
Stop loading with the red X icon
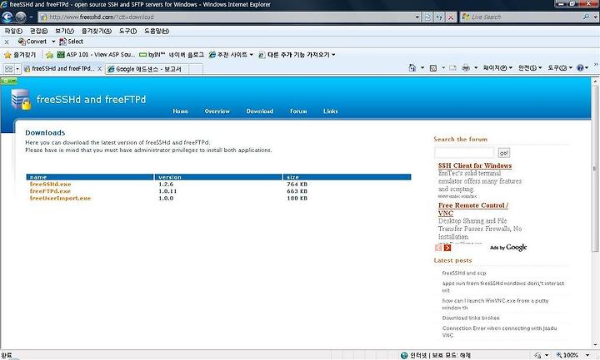click(451, 17)
